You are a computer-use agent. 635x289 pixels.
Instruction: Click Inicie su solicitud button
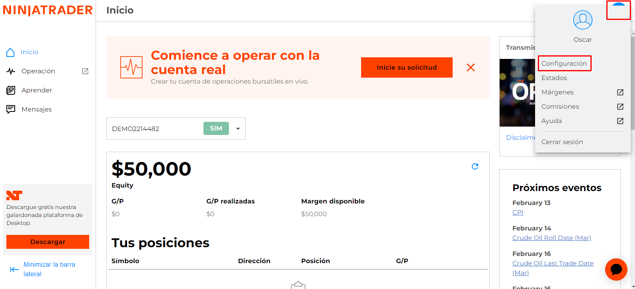pyautogui.click(x=407, y=67)
